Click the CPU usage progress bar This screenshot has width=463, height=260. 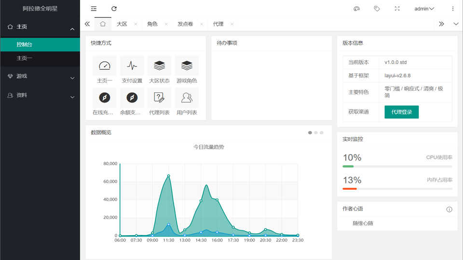pos(397,166)
